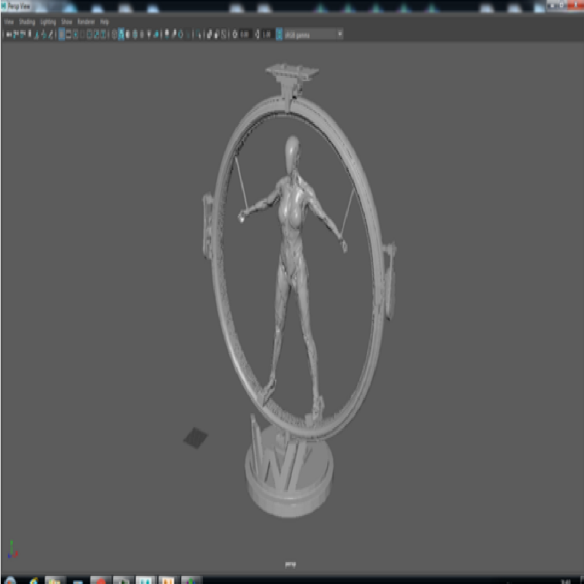584x584 pixels.
Task: Toggle the view transform color management button
Action: point(279,34)
